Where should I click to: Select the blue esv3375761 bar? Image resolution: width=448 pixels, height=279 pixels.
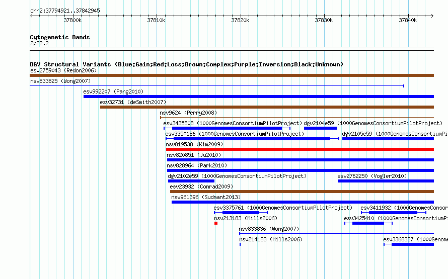click(x=241, y=213)
